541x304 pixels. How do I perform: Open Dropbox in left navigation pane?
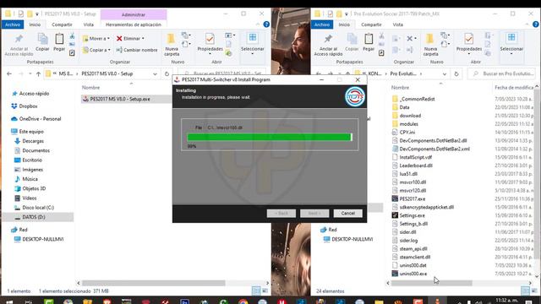point(28,106)
